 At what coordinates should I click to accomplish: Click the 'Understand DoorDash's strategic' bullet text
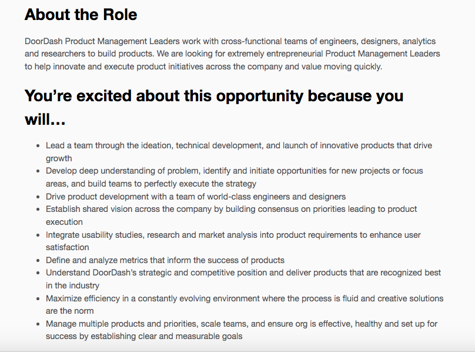[x=243, y=279]
